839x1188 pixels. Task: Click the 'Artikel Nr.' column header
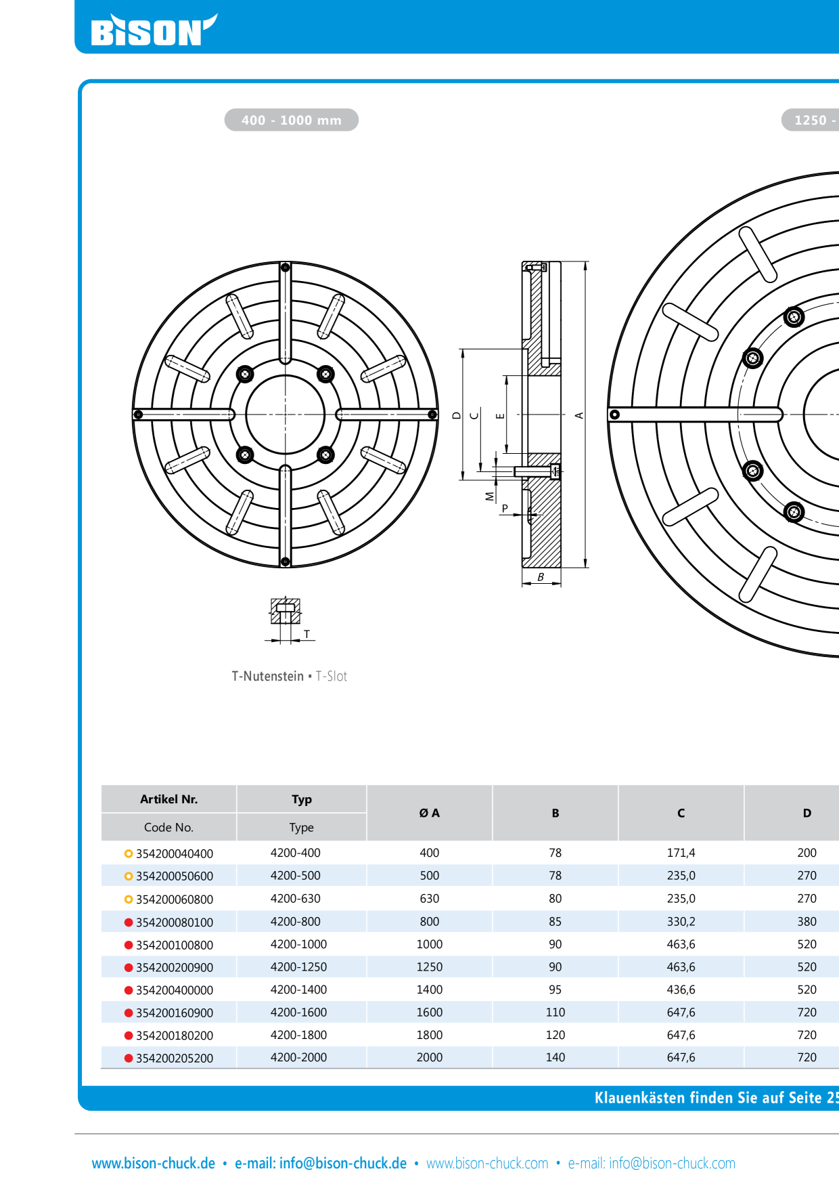coord(169,799)
